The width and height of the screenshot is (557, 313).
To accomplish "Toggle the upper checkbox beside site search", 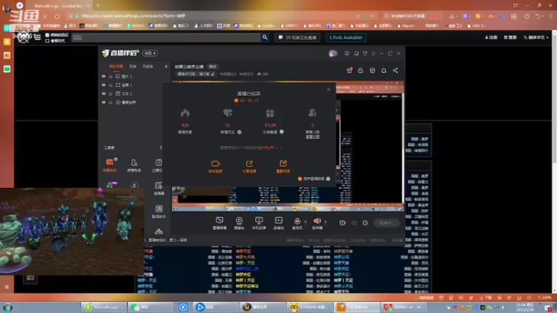I will pyautogui.click(x=47, y=35).
